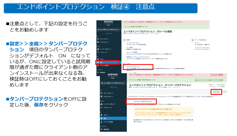The width and height of the screenshot is (237, 136).
Task: Select デバイスの保護 in lower sidebar
Action: [x=108, y=122]
